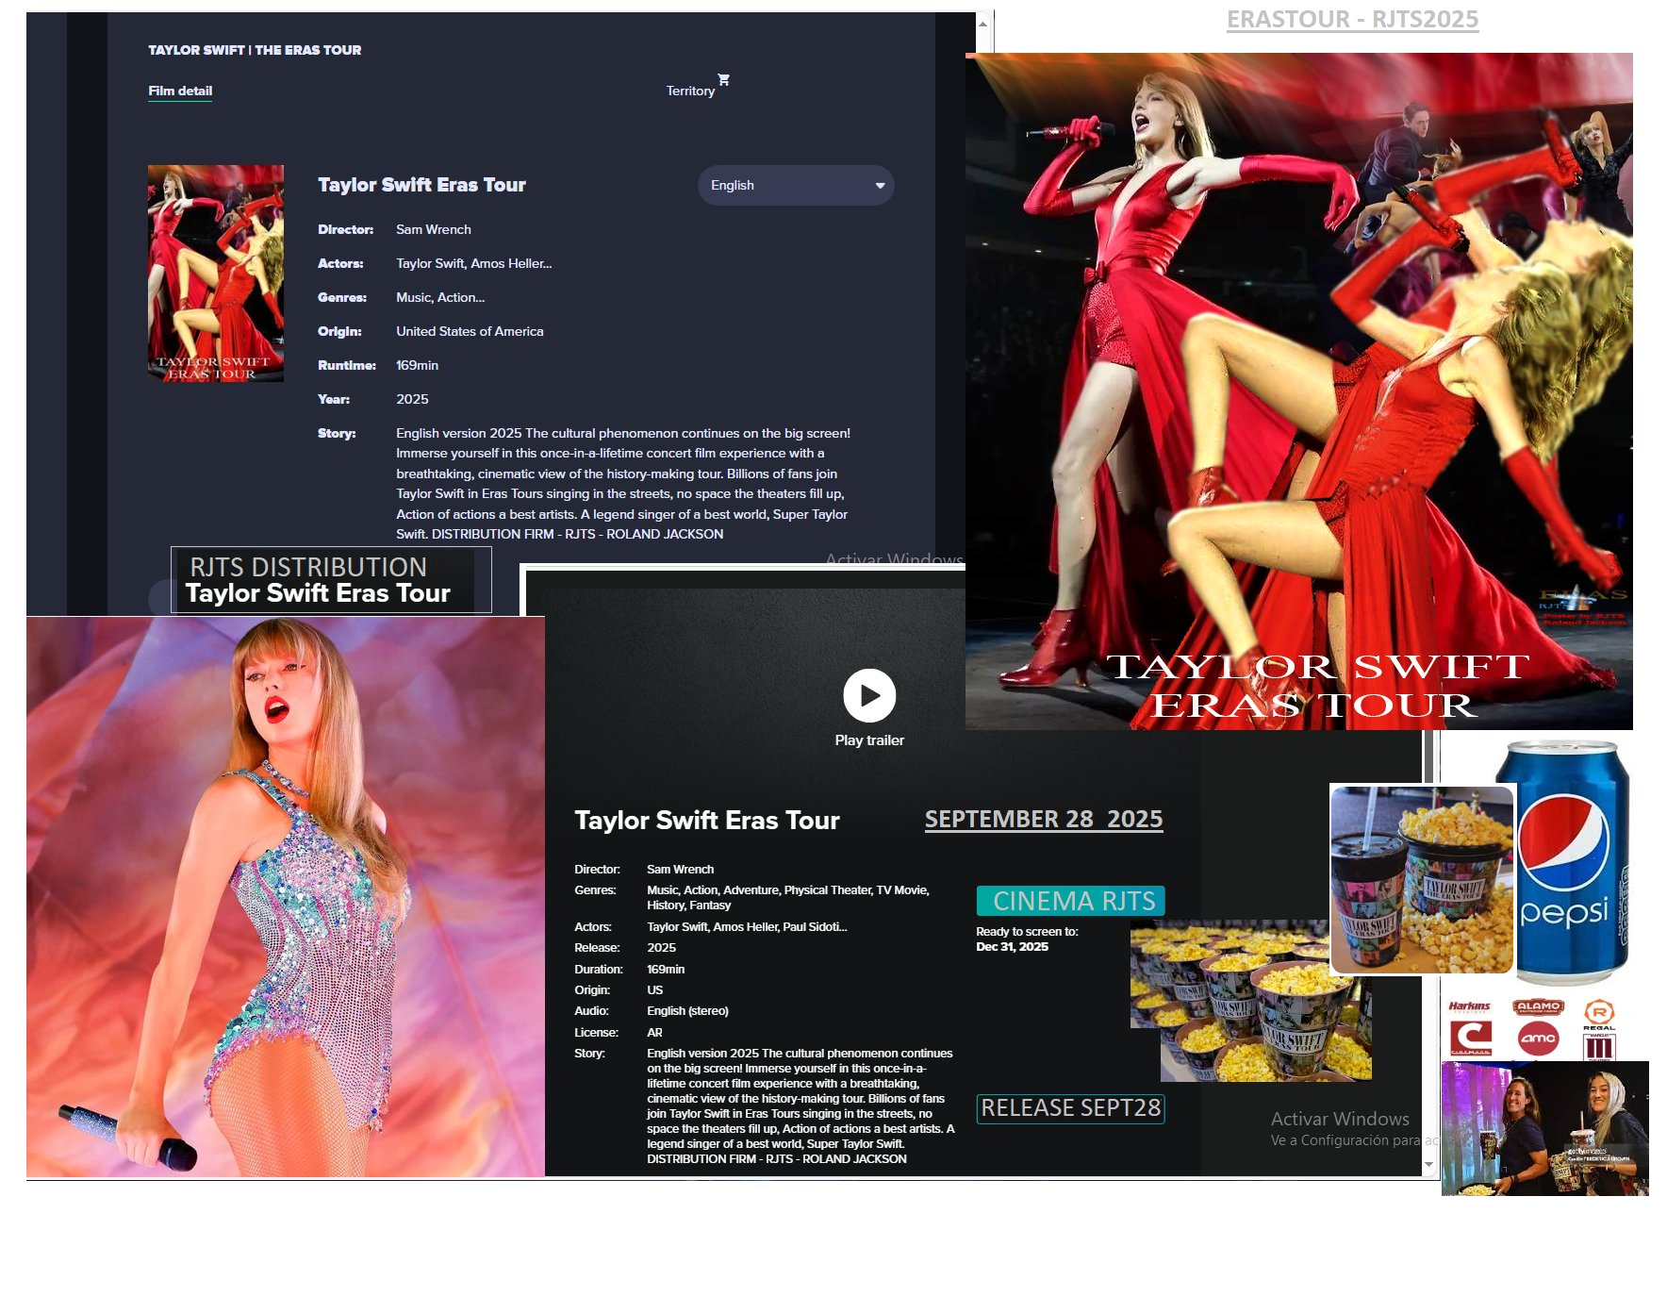This screenshot has height=1313, width=1667.
Task: Click the 'Taylor Swift Eras Tour' title beside SEPTEMBER 28
Action: click(x=707, y=820)
